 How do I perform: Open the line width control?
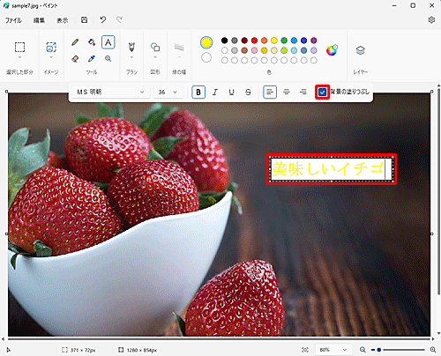179,47
